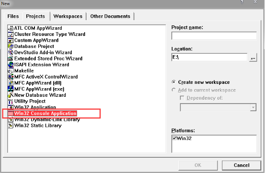Choose the Win32 Dynamic-Link Library icon
Screen dimensions: 265x173
tap(11, 119)
